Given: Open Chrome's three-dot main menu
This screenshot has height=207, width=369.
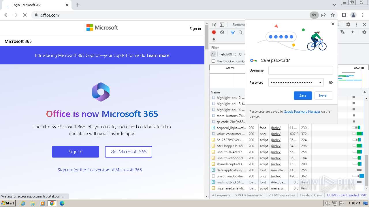Looking at the screenshot, I should pyautogui.click(x=362, y=15).
